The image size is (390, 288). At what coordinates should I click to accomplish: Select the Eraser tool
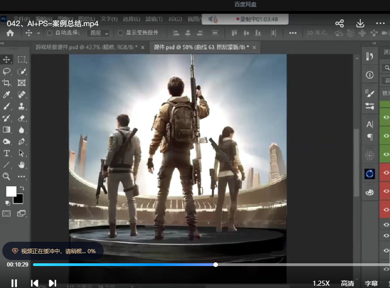(x=22, y=118)
